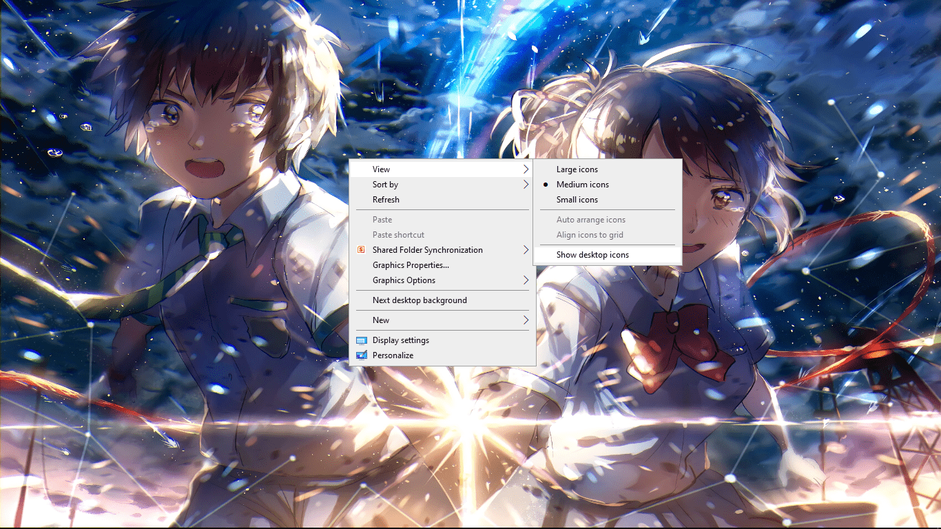Click the Personalize icon in context menu
941x529 pixels.
362,355
